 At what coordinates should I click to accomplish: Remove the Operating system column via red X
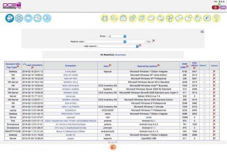pyautogui.click(x=158, y=65)
